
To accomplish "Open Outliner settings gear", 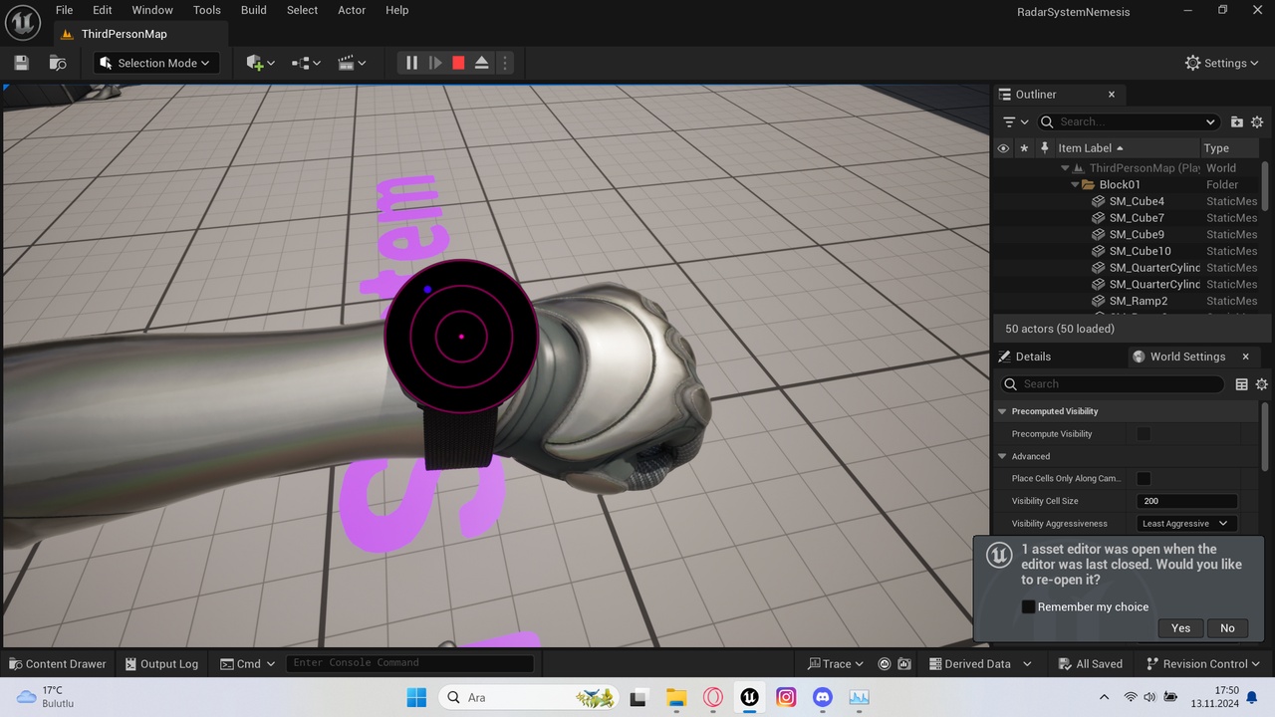I will (1257, 121).
